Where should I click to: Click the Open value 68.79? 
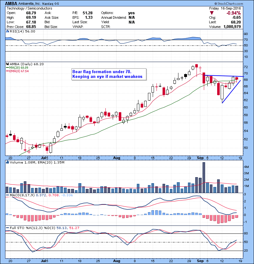coord(31,13)
